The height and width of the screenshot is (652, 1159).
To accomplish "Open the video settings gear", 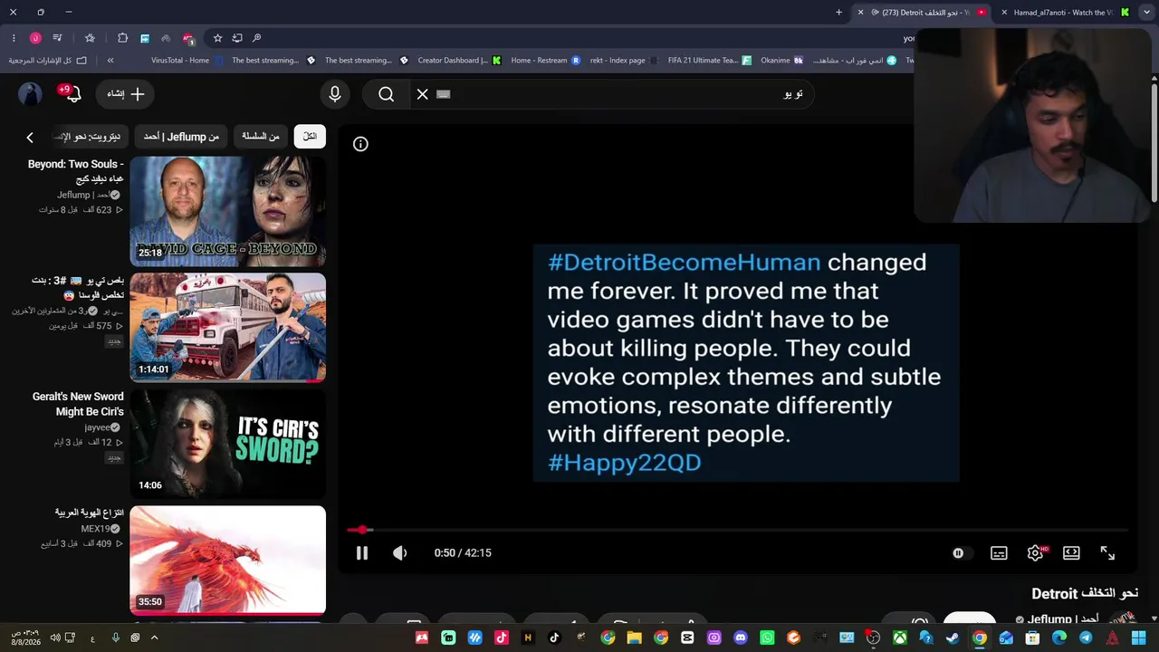I will 1036,552.
